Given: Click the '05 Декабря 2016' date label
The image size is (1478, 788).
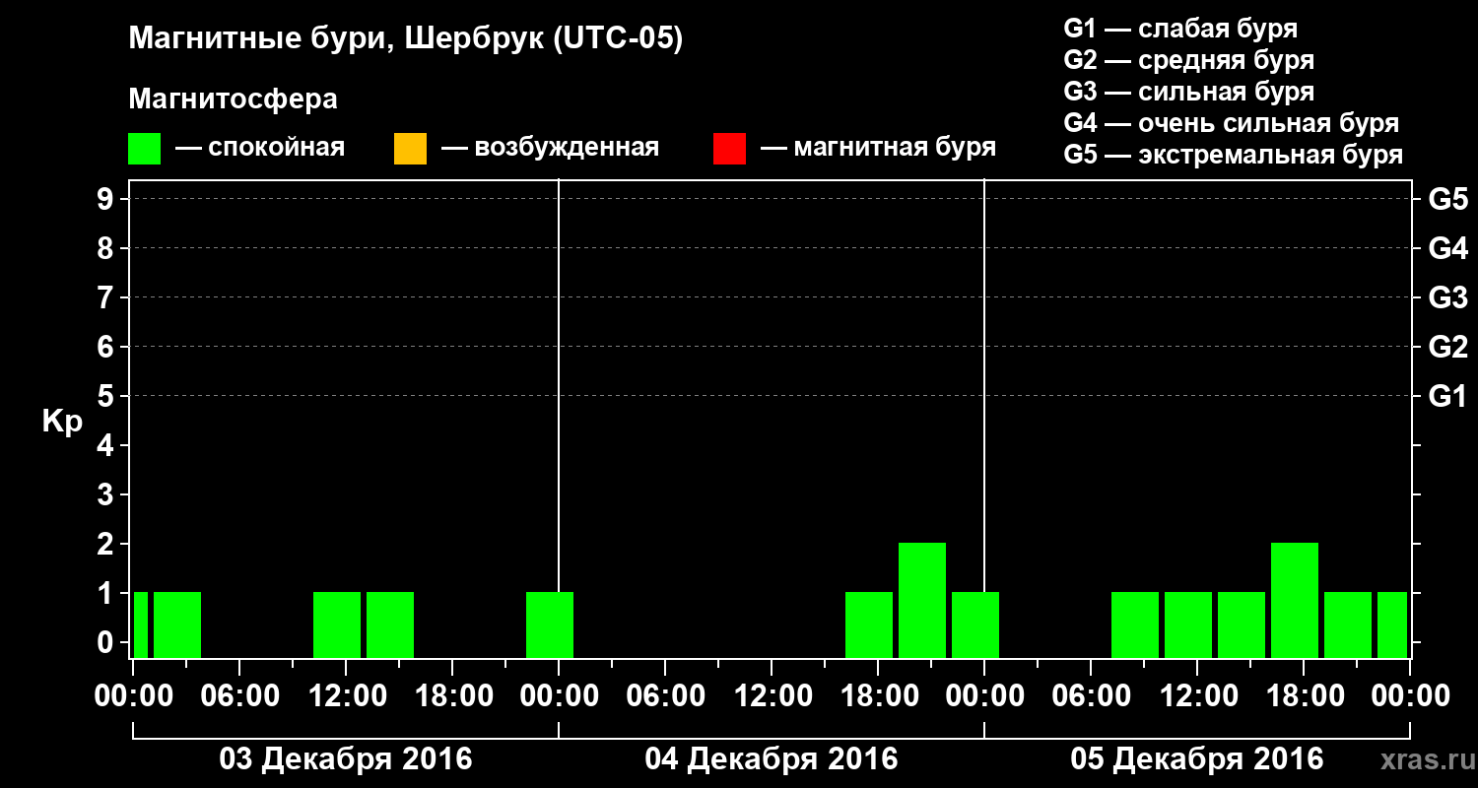Looking at the screenshot, I should pyautogui.click(x=1196, y=759).
